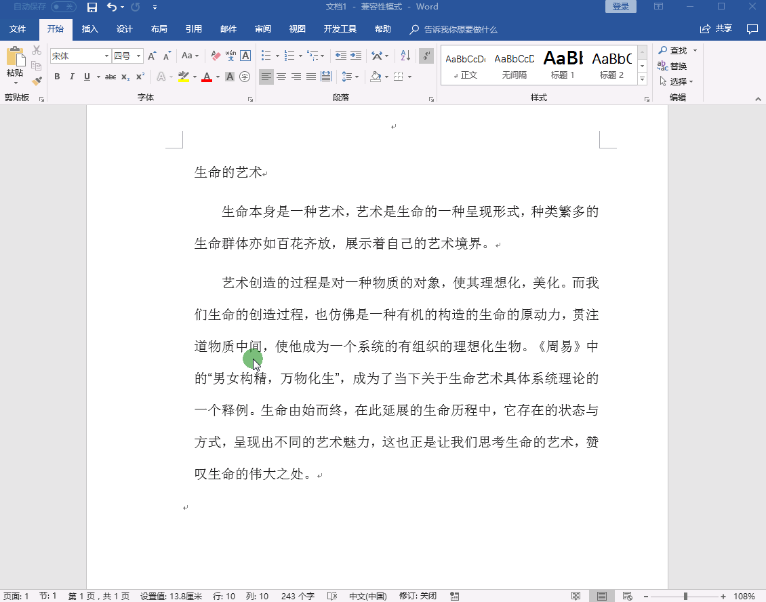The width and height of the screenshot is (766, 602).
Task: Toggle track changes via 修订: 关闭
Action: point(418,596)
